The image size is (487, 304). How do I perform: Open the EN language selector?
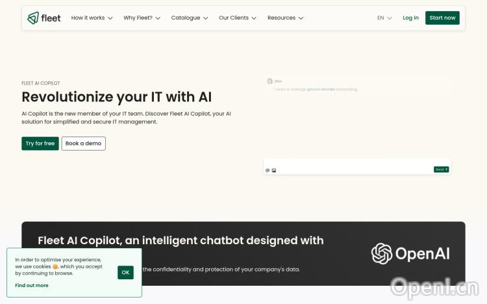coord(384,18)
